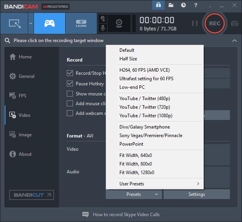Select YouTube / Twitter (1080p) preset
The width and height of the screenshot is (242, 222).
(x=155, y=116)
